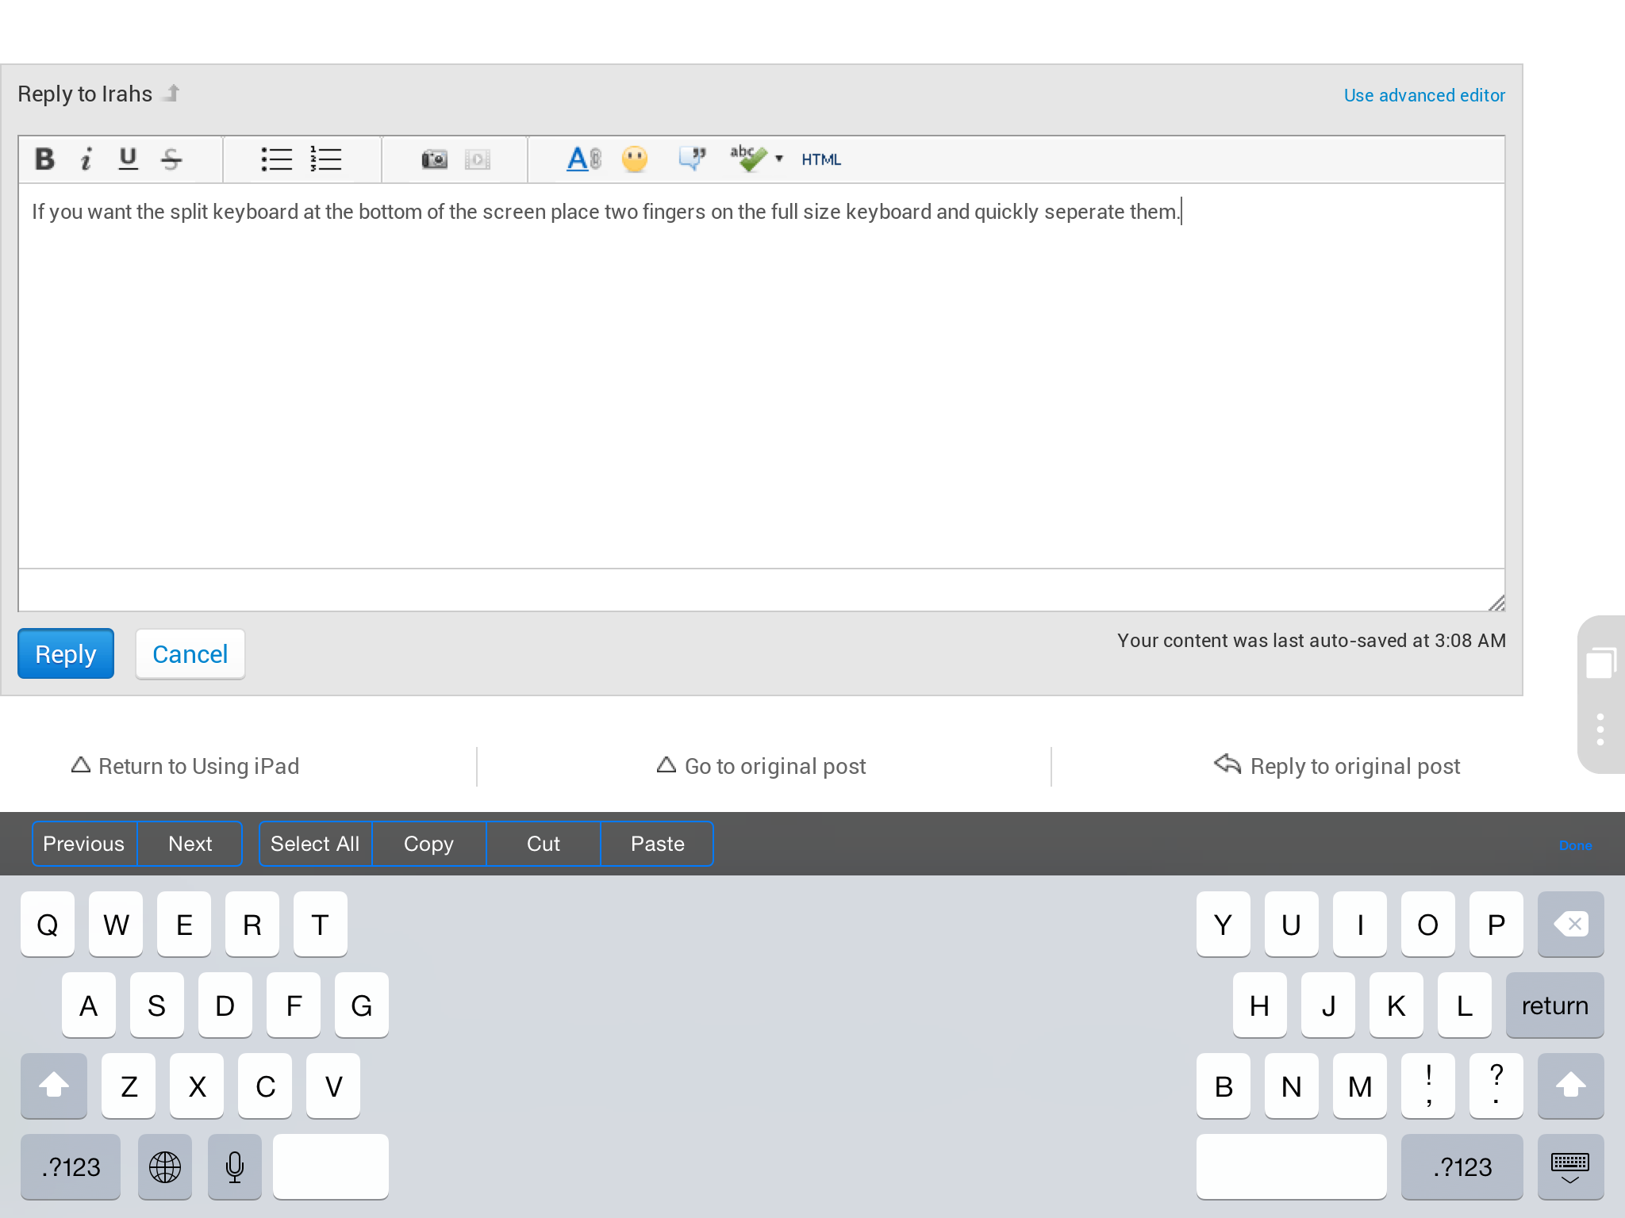Tap Paste in the keyboard bar
This screenshot has height=1218, width=1625.
click(657, 844)
